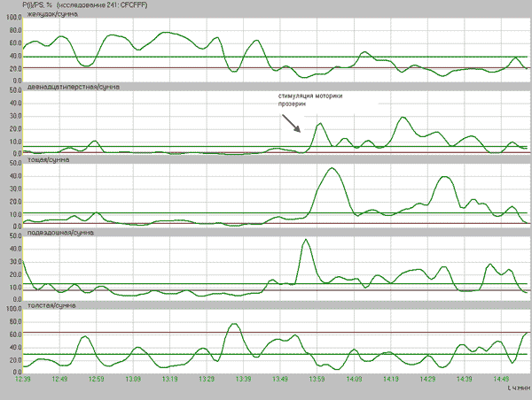Click the "тощая/сумма" panel label
This screenshot has height=400, width=532.
point(48,160)
